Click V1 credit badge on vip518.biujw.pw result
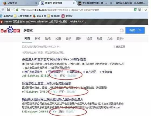This screenshot has height=116, width=151. pyautogui.click(x=56, y=76)
